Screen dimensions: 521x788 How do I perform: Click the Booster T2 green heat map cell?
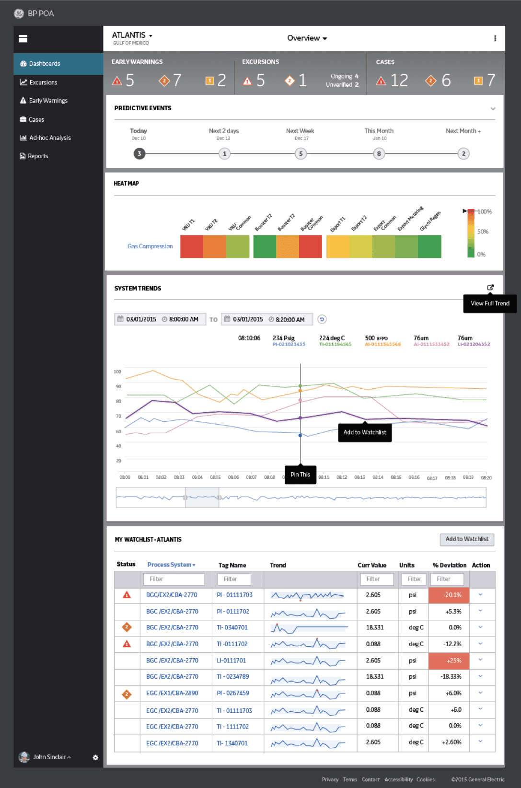[x=265, y=247]
